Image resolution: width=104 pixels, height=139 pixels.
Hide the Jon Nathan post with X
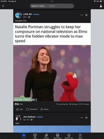click(86, 118)
